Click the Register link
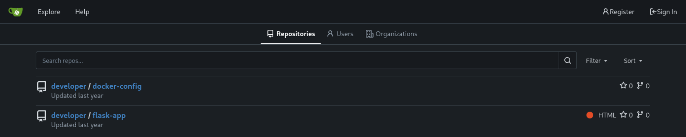Viewport: 686px width, 137px height. tap(618, 12)
